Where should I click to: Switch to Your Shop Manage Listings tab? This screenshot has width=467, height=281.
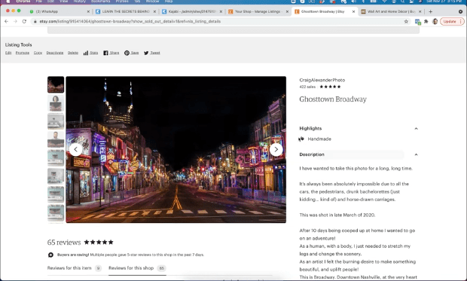click(258, 11)
